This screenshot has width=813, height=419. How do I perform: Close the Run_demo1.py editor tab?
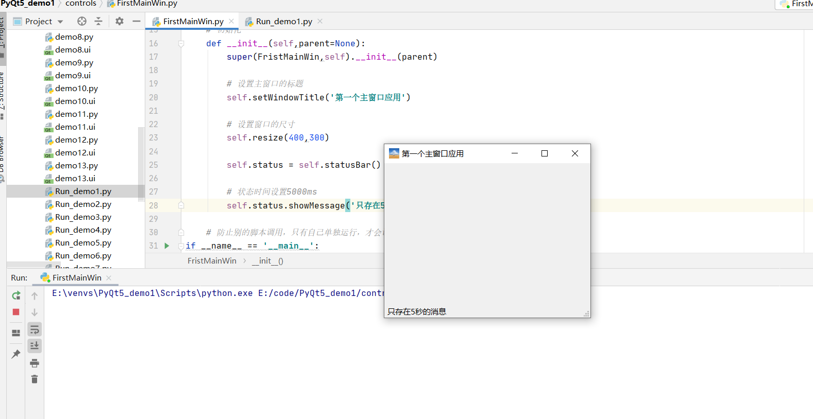click(x=320, y=21)
